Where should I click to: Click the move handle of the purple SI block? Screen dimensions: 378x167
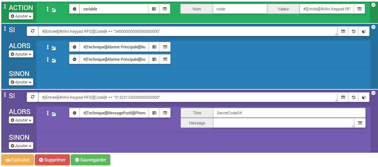tap(5, 95)
